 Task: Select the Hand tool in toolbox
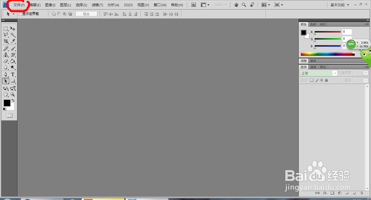[6, 95]
